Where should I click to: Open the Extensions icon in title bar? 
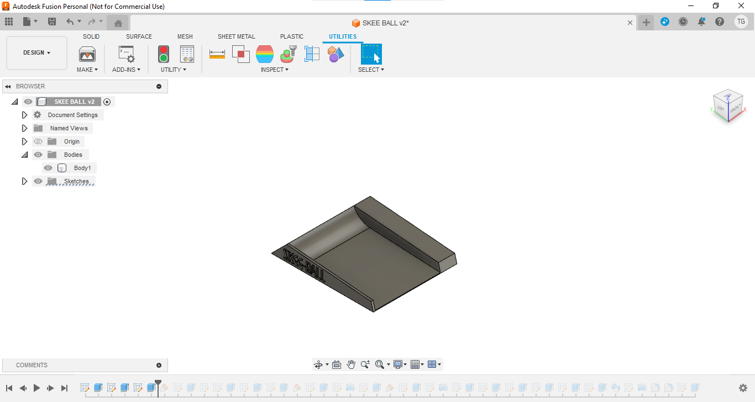click(x=665, y=22)
